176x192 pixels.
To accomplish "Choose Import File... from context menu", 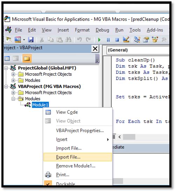I will point(78,148).
